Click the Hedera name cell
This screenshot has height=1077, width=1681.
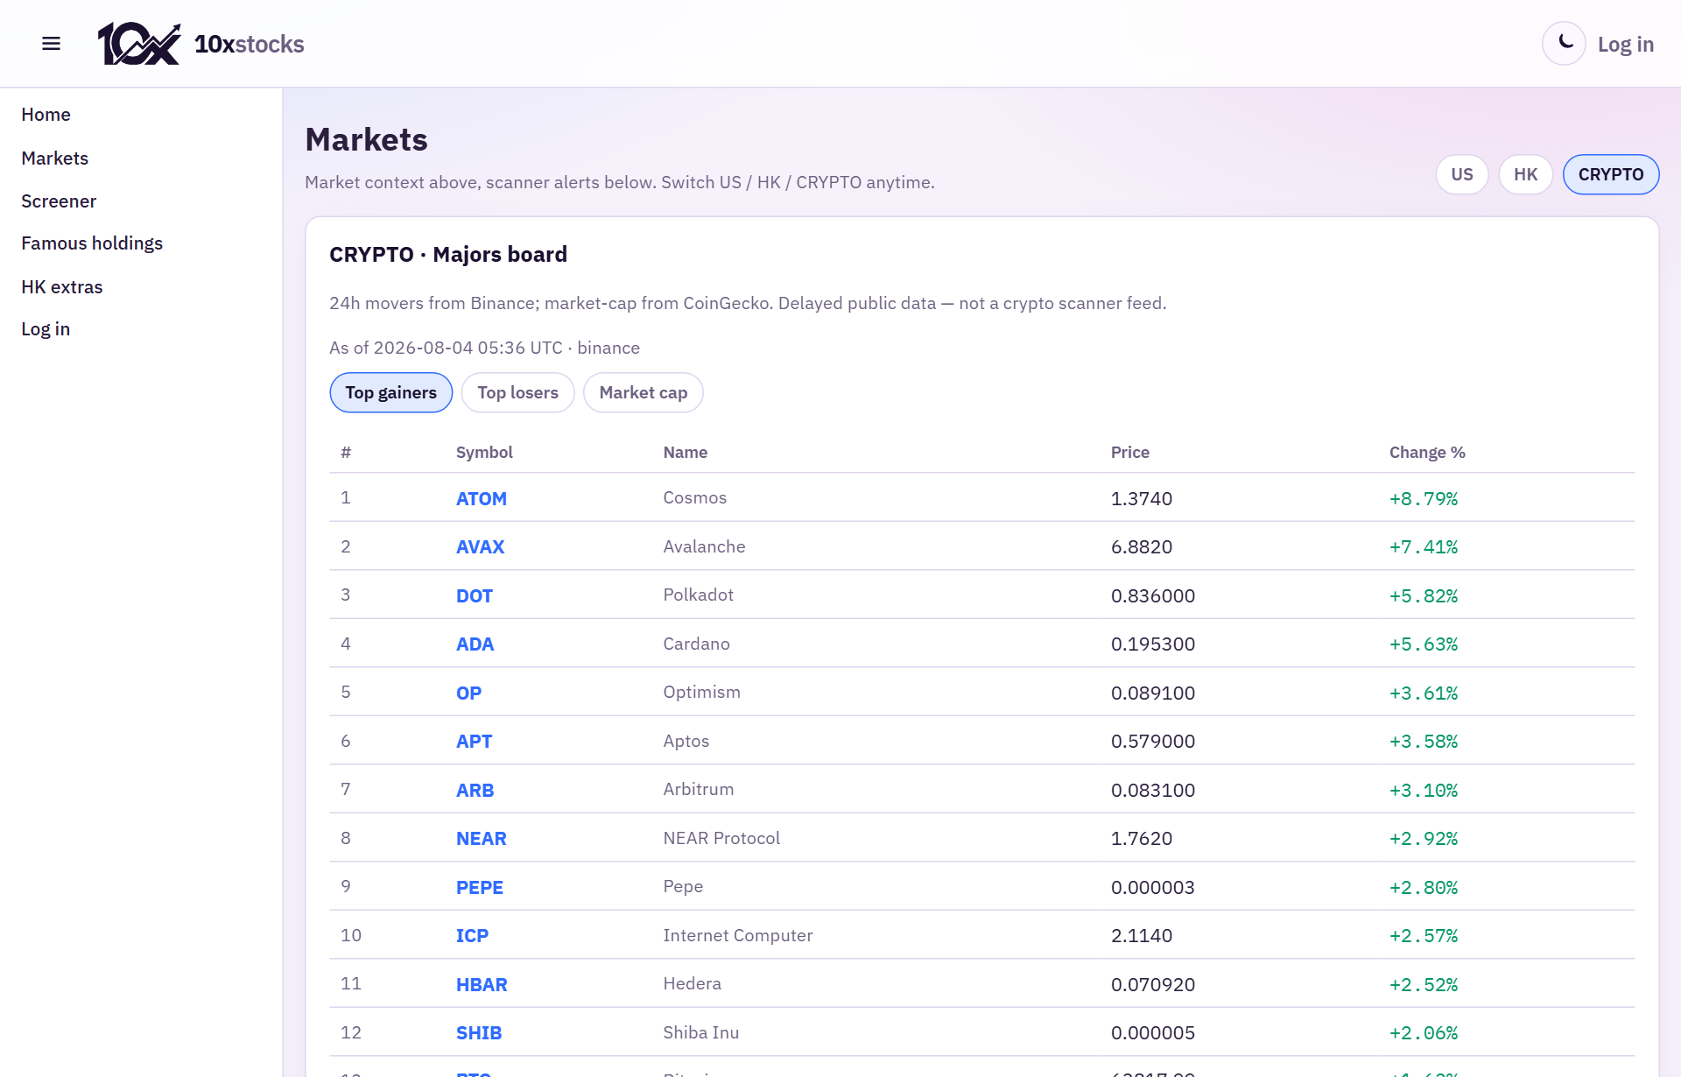(693, 983)
